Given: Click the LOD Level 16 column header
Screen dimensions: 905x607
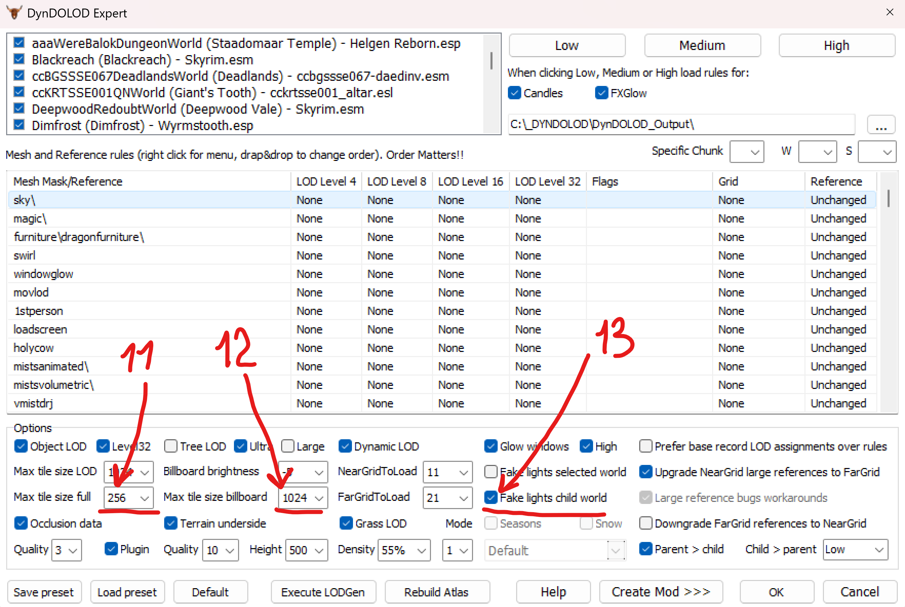Looking at the screenshot, I should (x=470, y=181).
